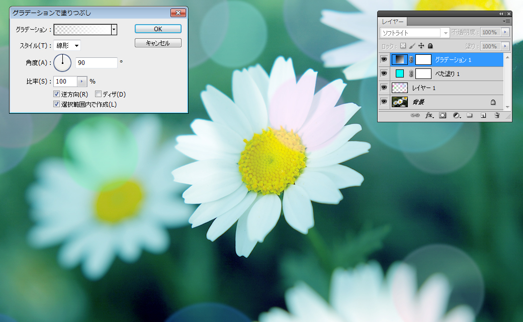
Task: Uncheck the 逆方向(R) checkbox
Action: 56,94
